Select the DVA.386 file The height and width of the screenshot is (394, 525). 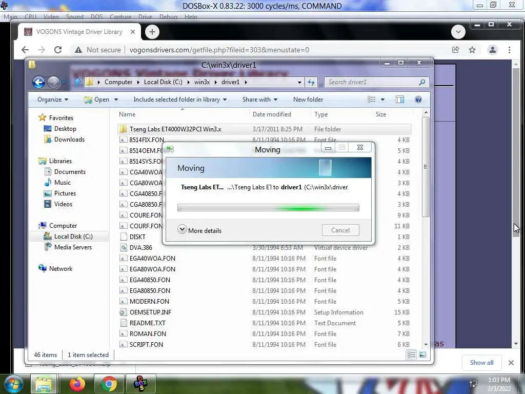pyautogui.click(x=140, y=248)
